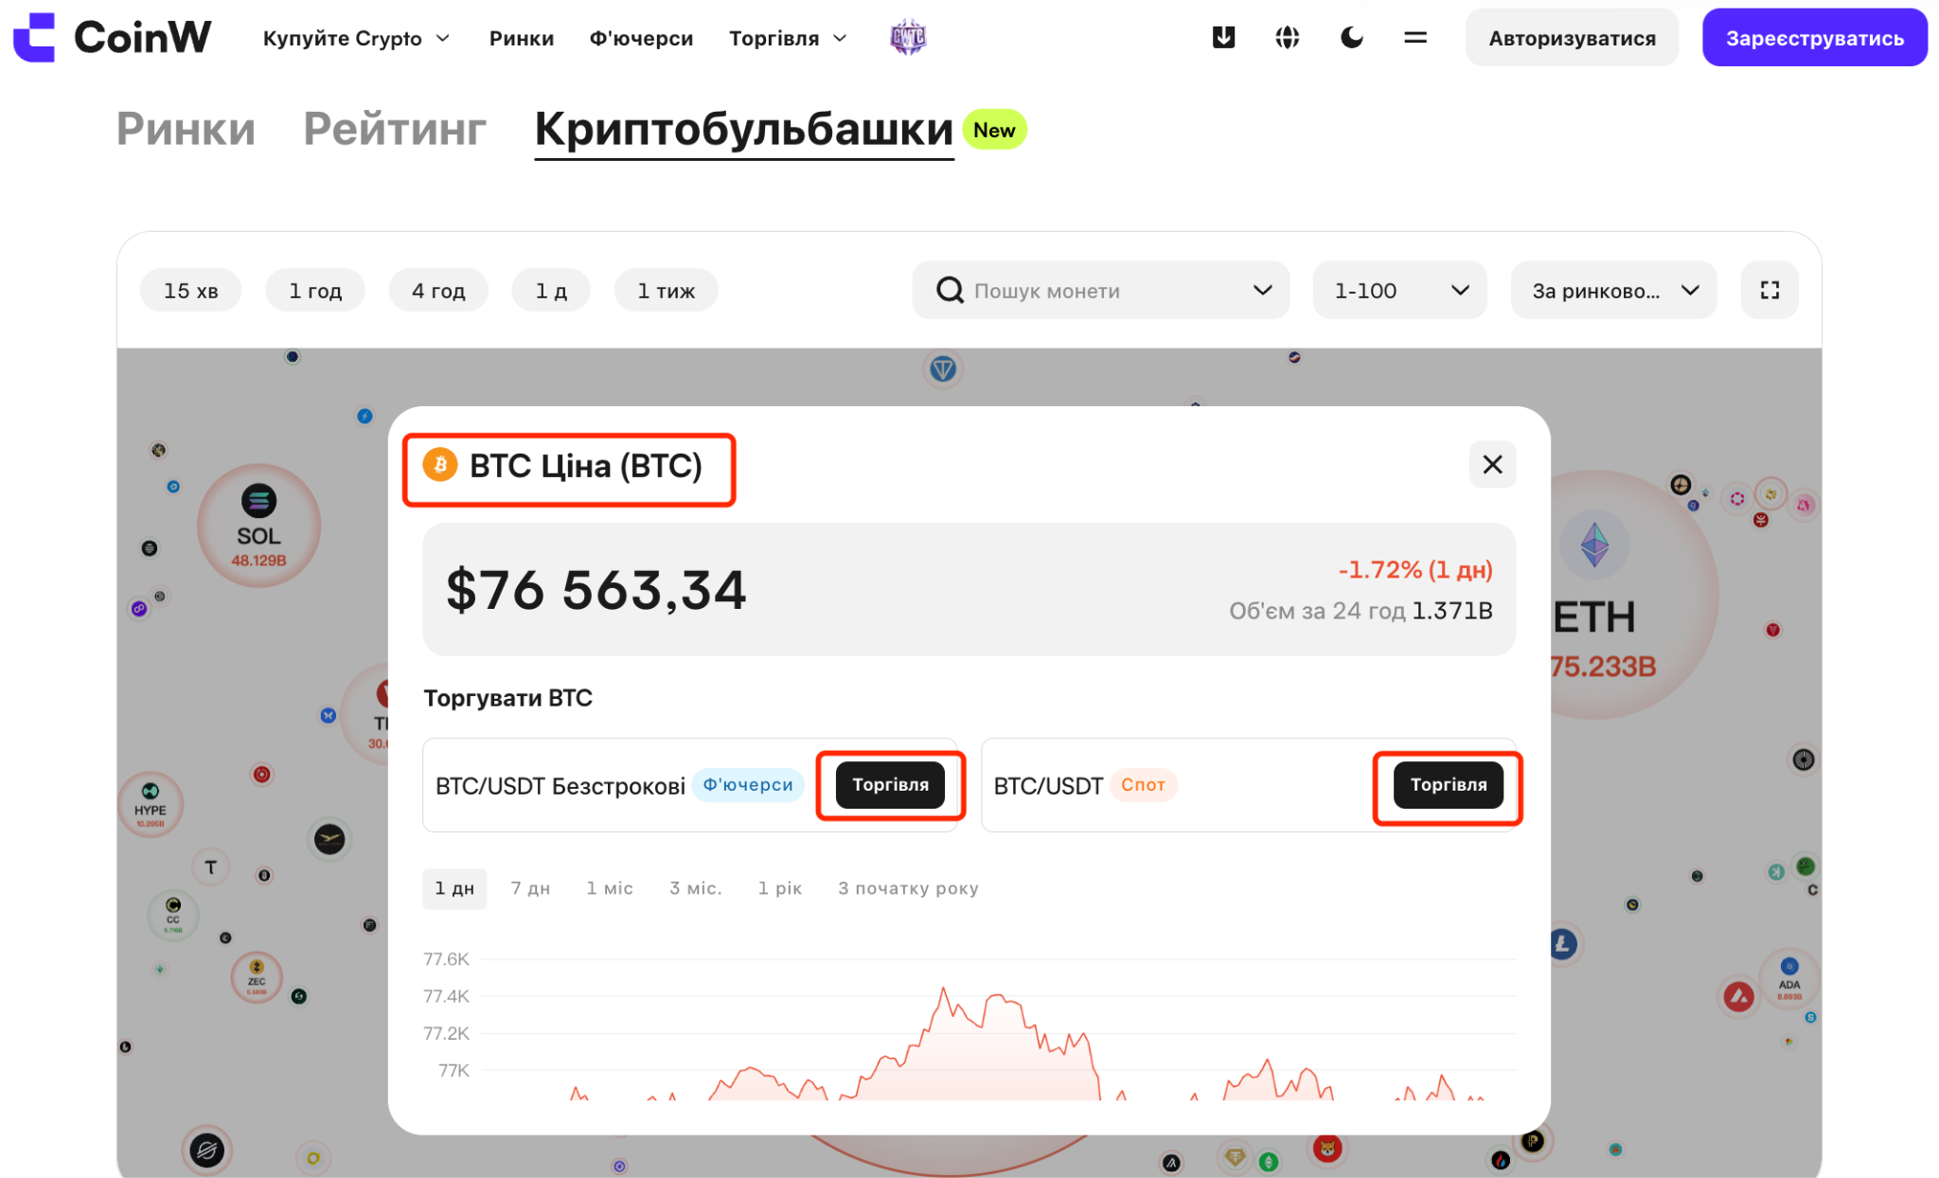This screenshot has width=1939, height=1178.
Task: Open the 1-100 range dropdown
Action: point(1399,290)
